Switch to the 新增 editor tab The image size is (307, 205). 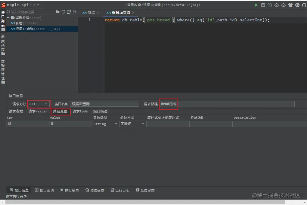tap(88, 13)
